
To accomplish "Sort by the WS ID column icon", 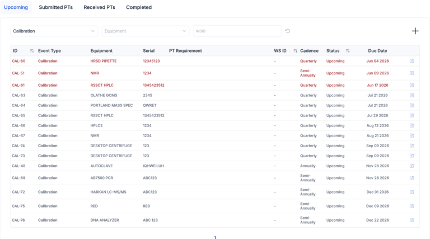I will pyautogui.click(x=295, y=51).
